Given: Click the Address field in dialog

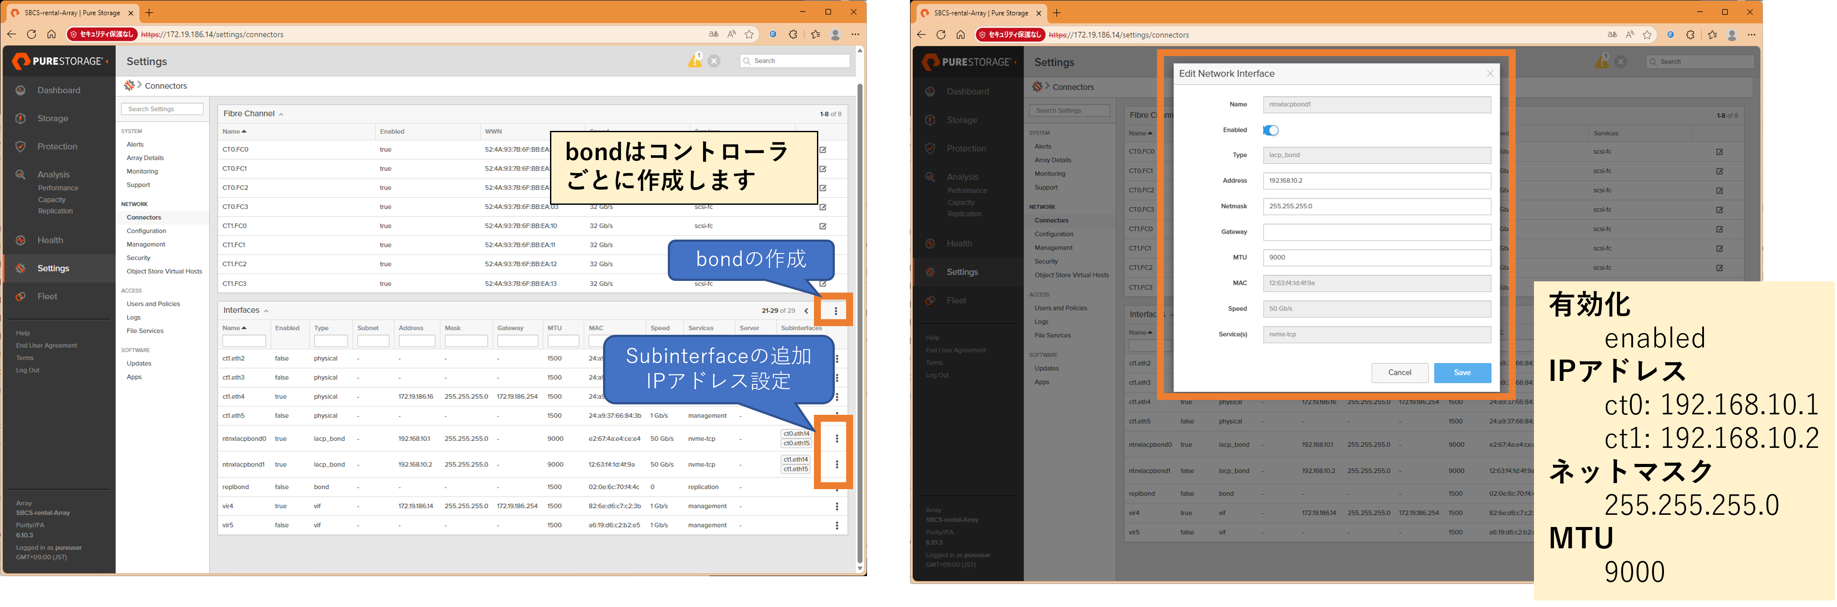Looking at the screenshot, I should click(x=1376, y=180).
